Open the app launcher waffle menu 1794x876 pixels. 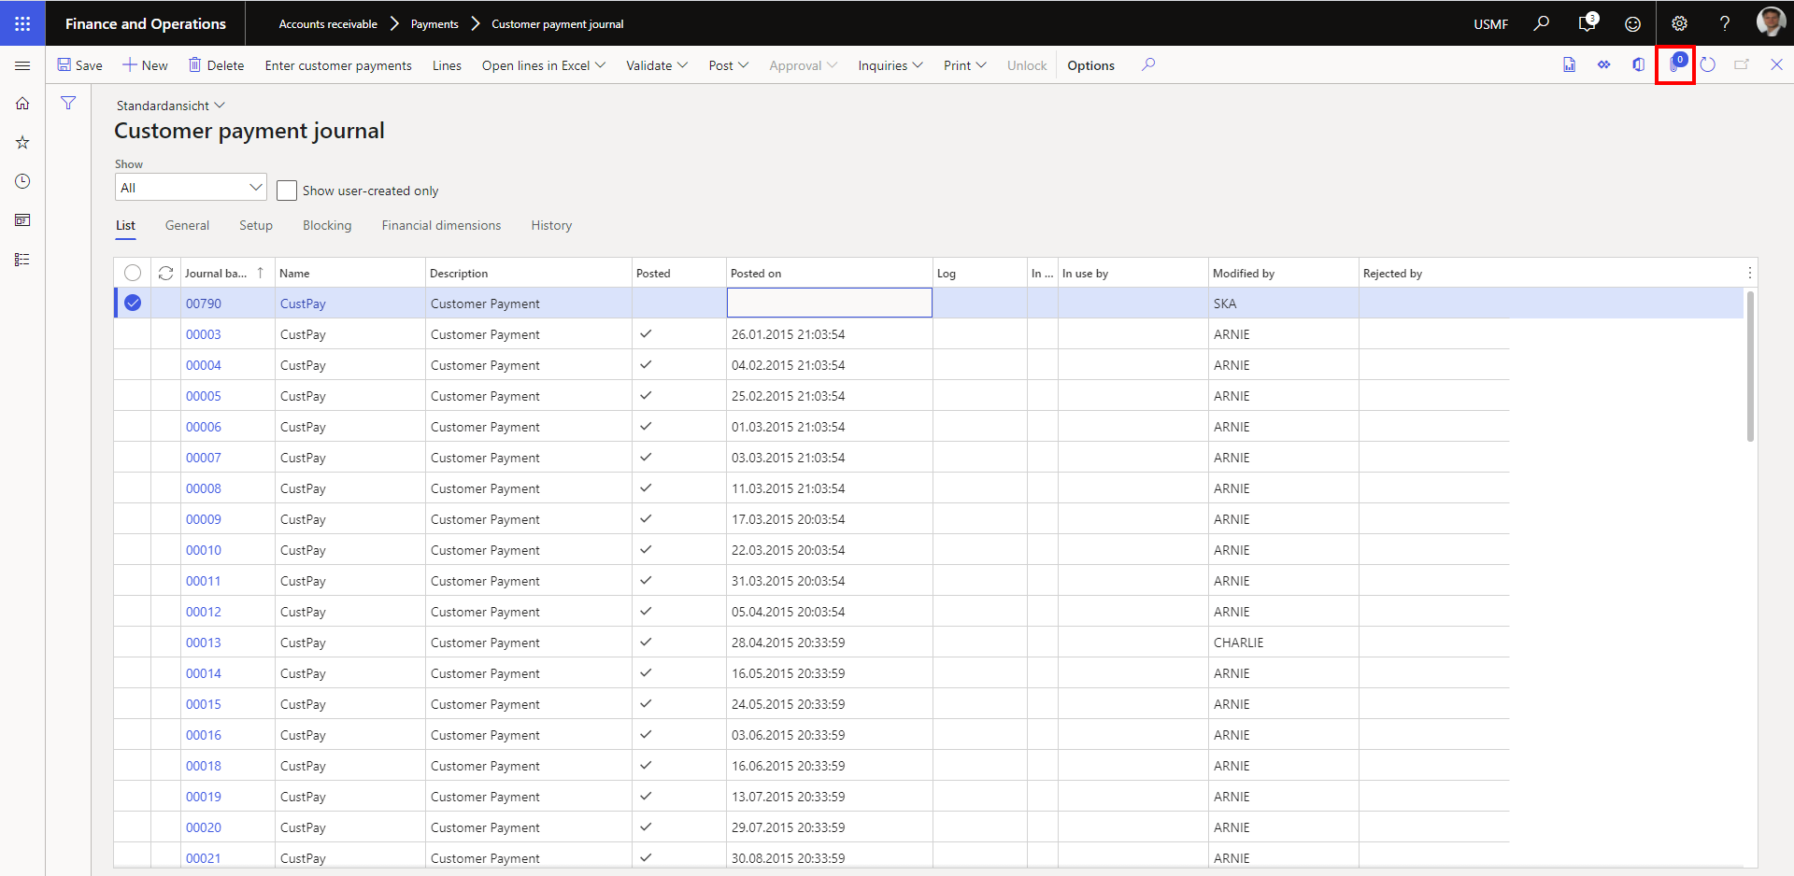(22, 23)
